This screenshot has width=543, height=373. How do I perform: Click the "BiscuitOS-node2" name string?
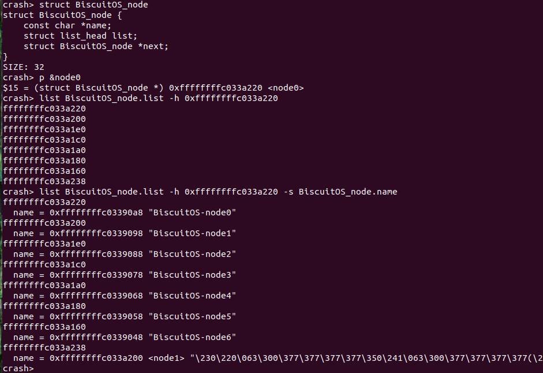coord(193,254)
